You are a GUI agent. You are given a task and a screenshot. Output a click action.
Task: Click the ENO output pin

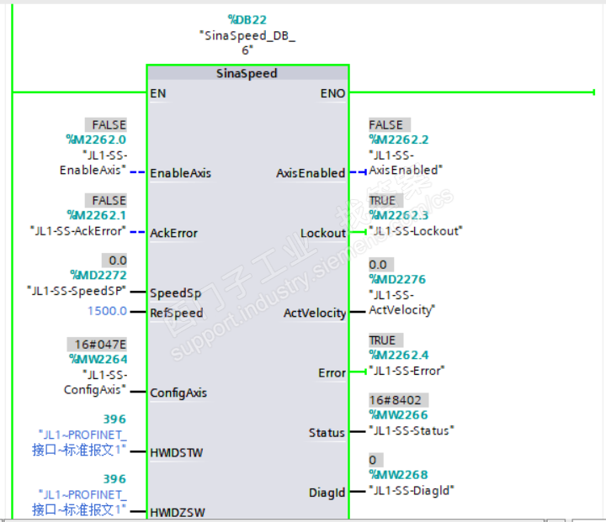[332, 93]
